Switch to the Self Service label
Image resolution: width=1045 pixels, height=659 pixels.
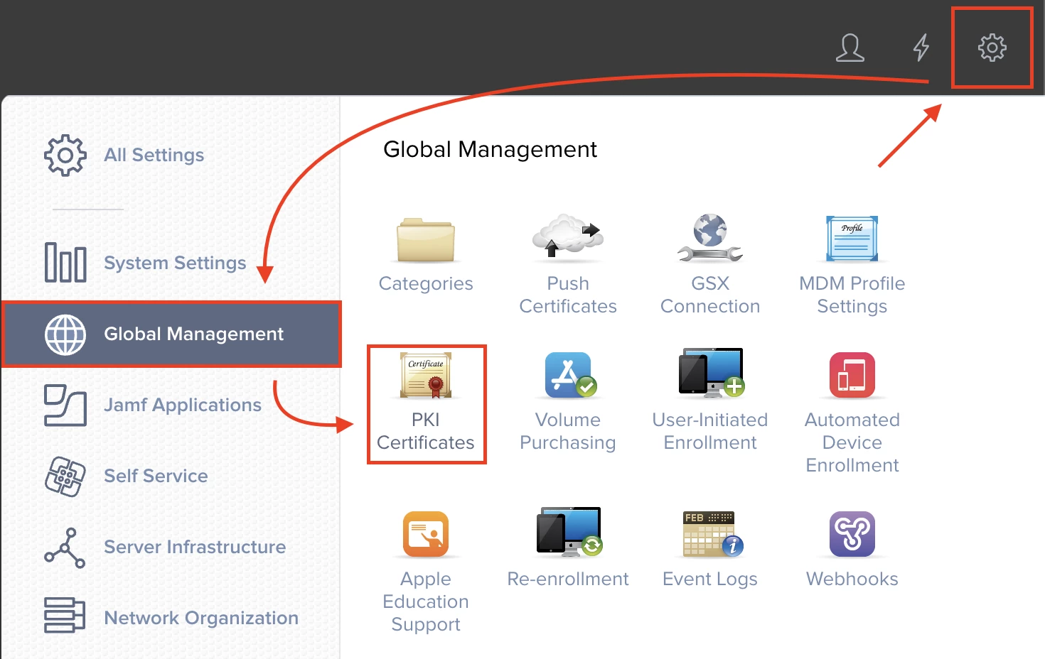156,476
